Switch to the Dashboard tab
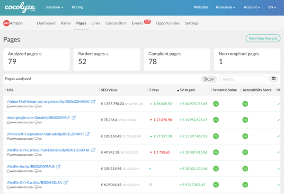The image size is (284, 194). (x=46, y=23)
